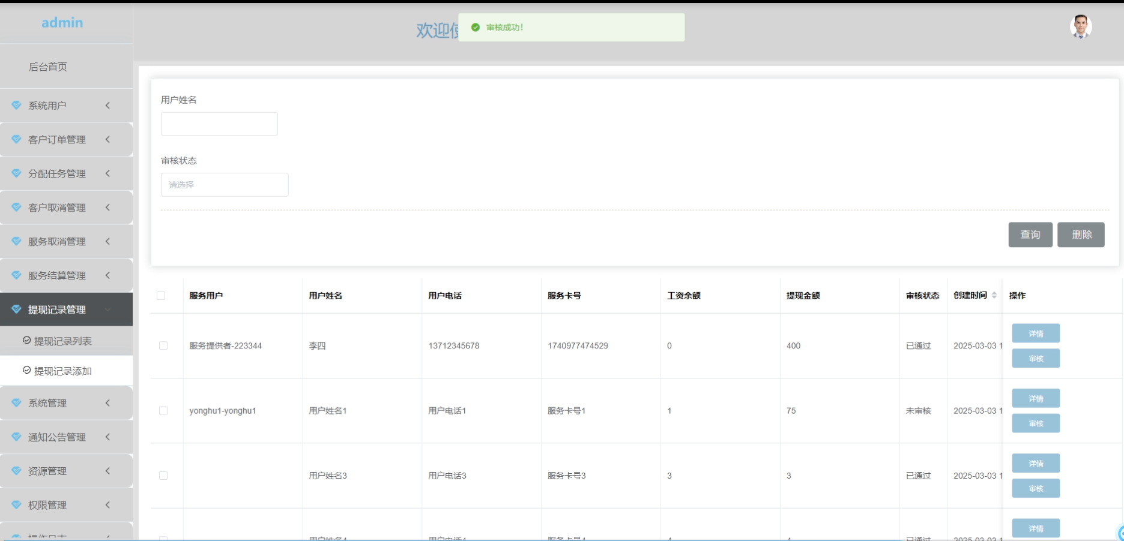Click the 用户电话1 cell
Image resolution: width=1124 pixels, height=541 pixels.
coord(447,411)
